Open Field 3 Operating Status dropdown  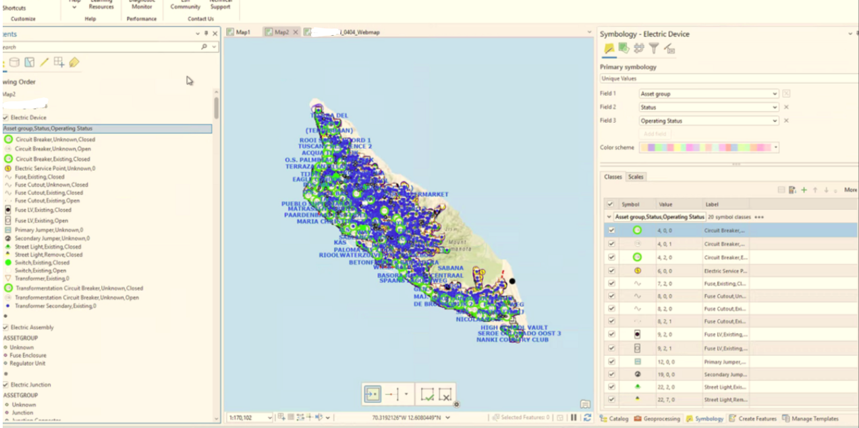coord(775,121)
